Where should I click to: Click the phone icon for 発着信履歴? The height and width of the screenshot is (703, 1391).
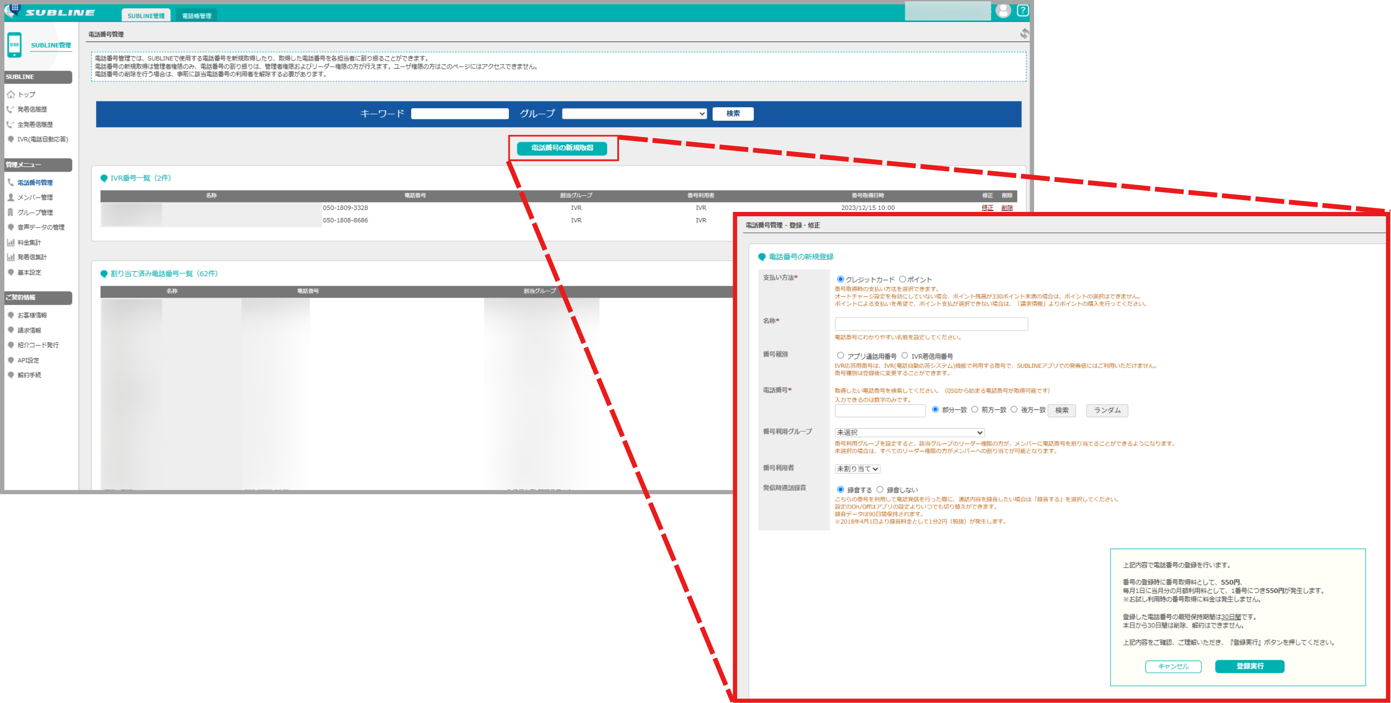(10, 109)
